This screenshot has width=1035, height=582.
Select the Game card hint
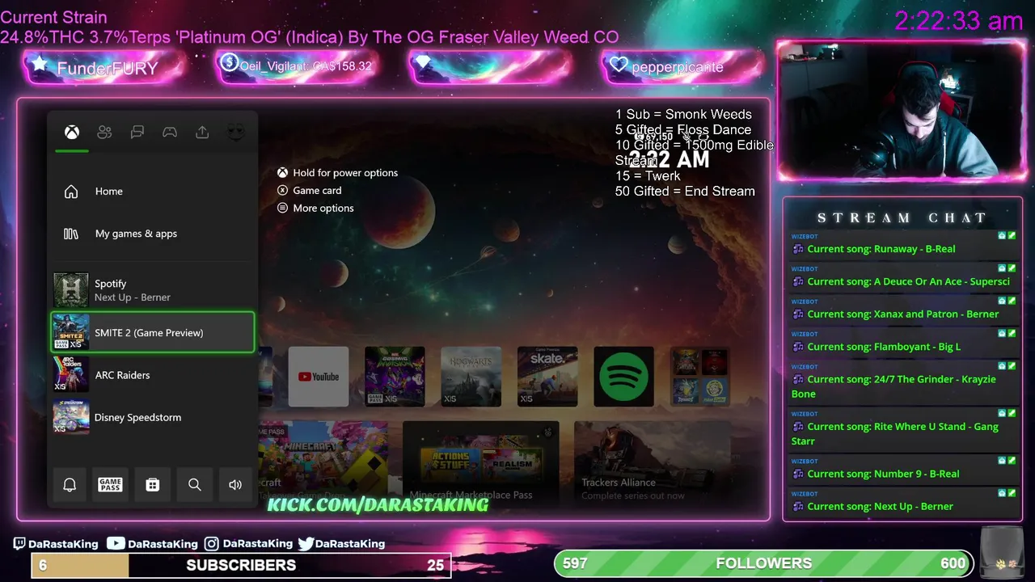[x=309, y=191]
